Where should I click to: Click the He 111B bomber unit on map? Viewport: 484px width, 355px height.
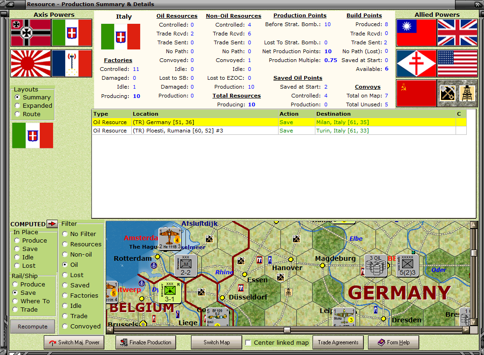170,239
